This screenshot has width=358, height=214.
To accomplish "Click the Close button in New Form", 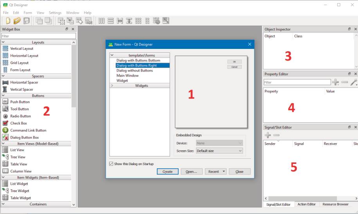I will click(x=239, y=171).
